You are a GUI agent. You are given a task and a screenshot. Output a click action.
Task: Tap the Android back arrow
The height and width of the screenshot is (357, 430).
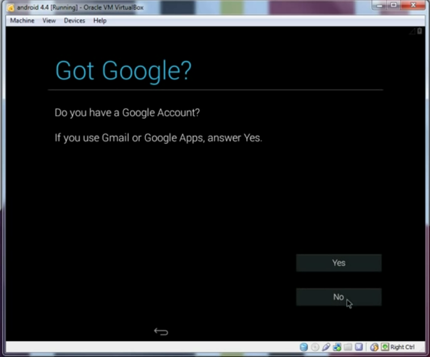pos(162,332)
